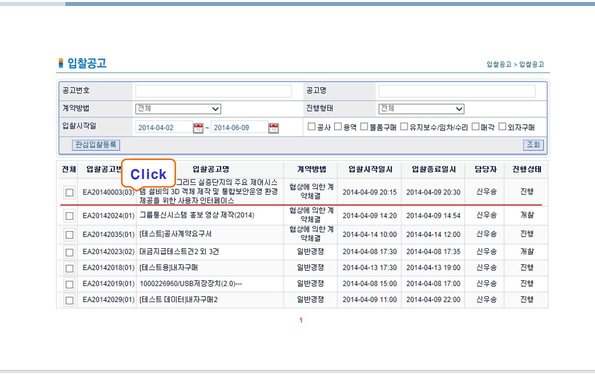The width and height of the screenshot is (595, 375).
Task: Click end time 2014-04-08 17:35
Action: 433,251
